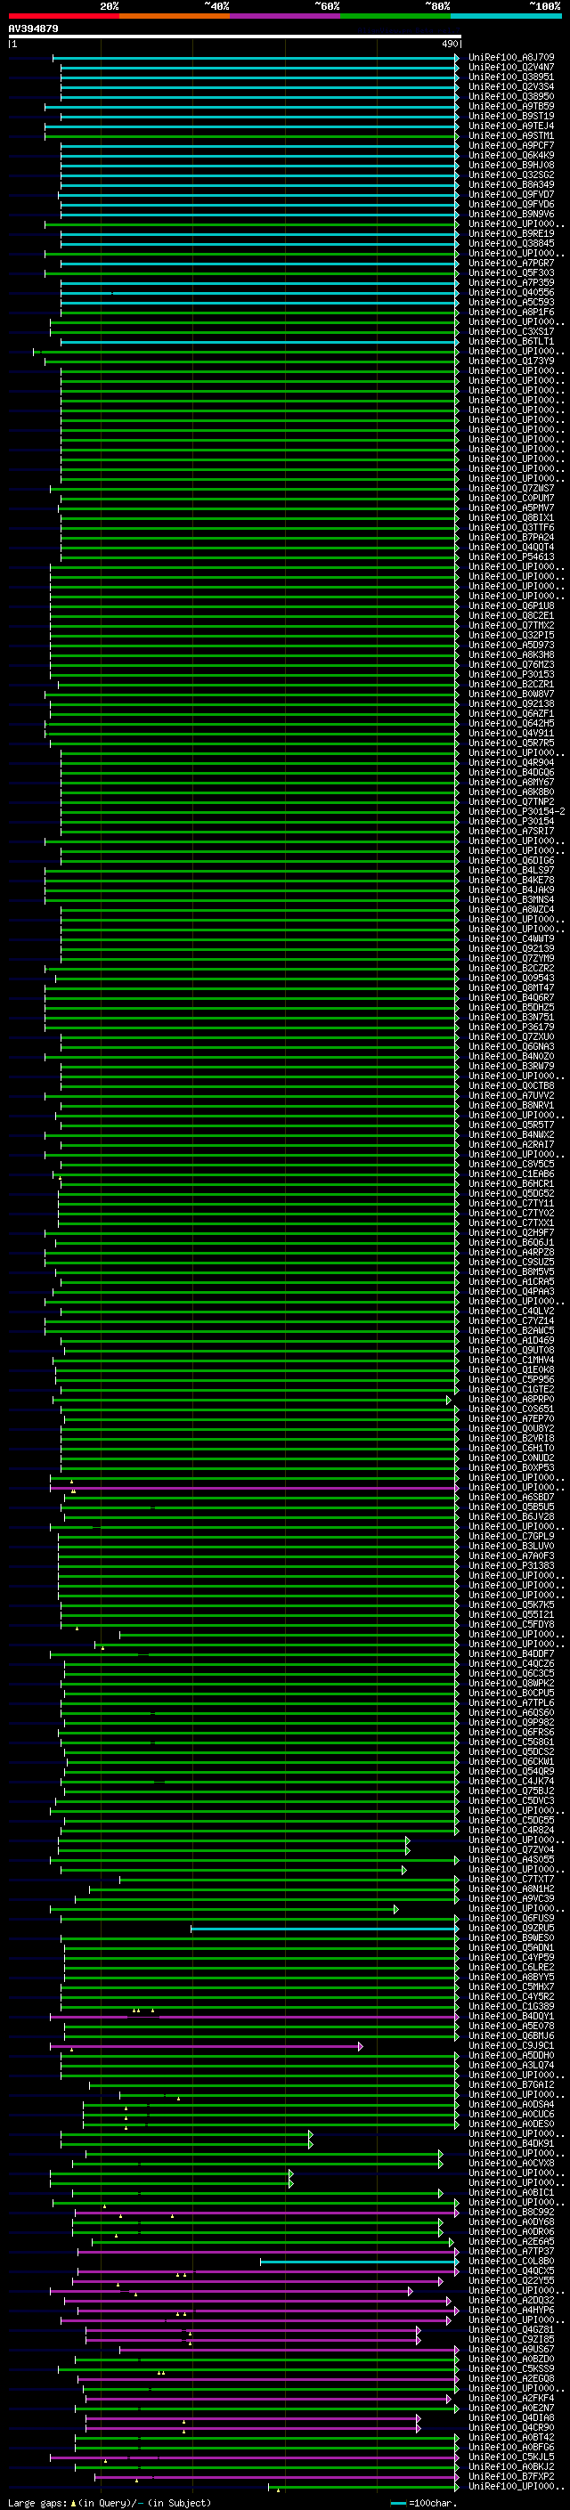The image size is (570, 2510).
Task: Click the AV394879 query title
Action: (33, 29)
